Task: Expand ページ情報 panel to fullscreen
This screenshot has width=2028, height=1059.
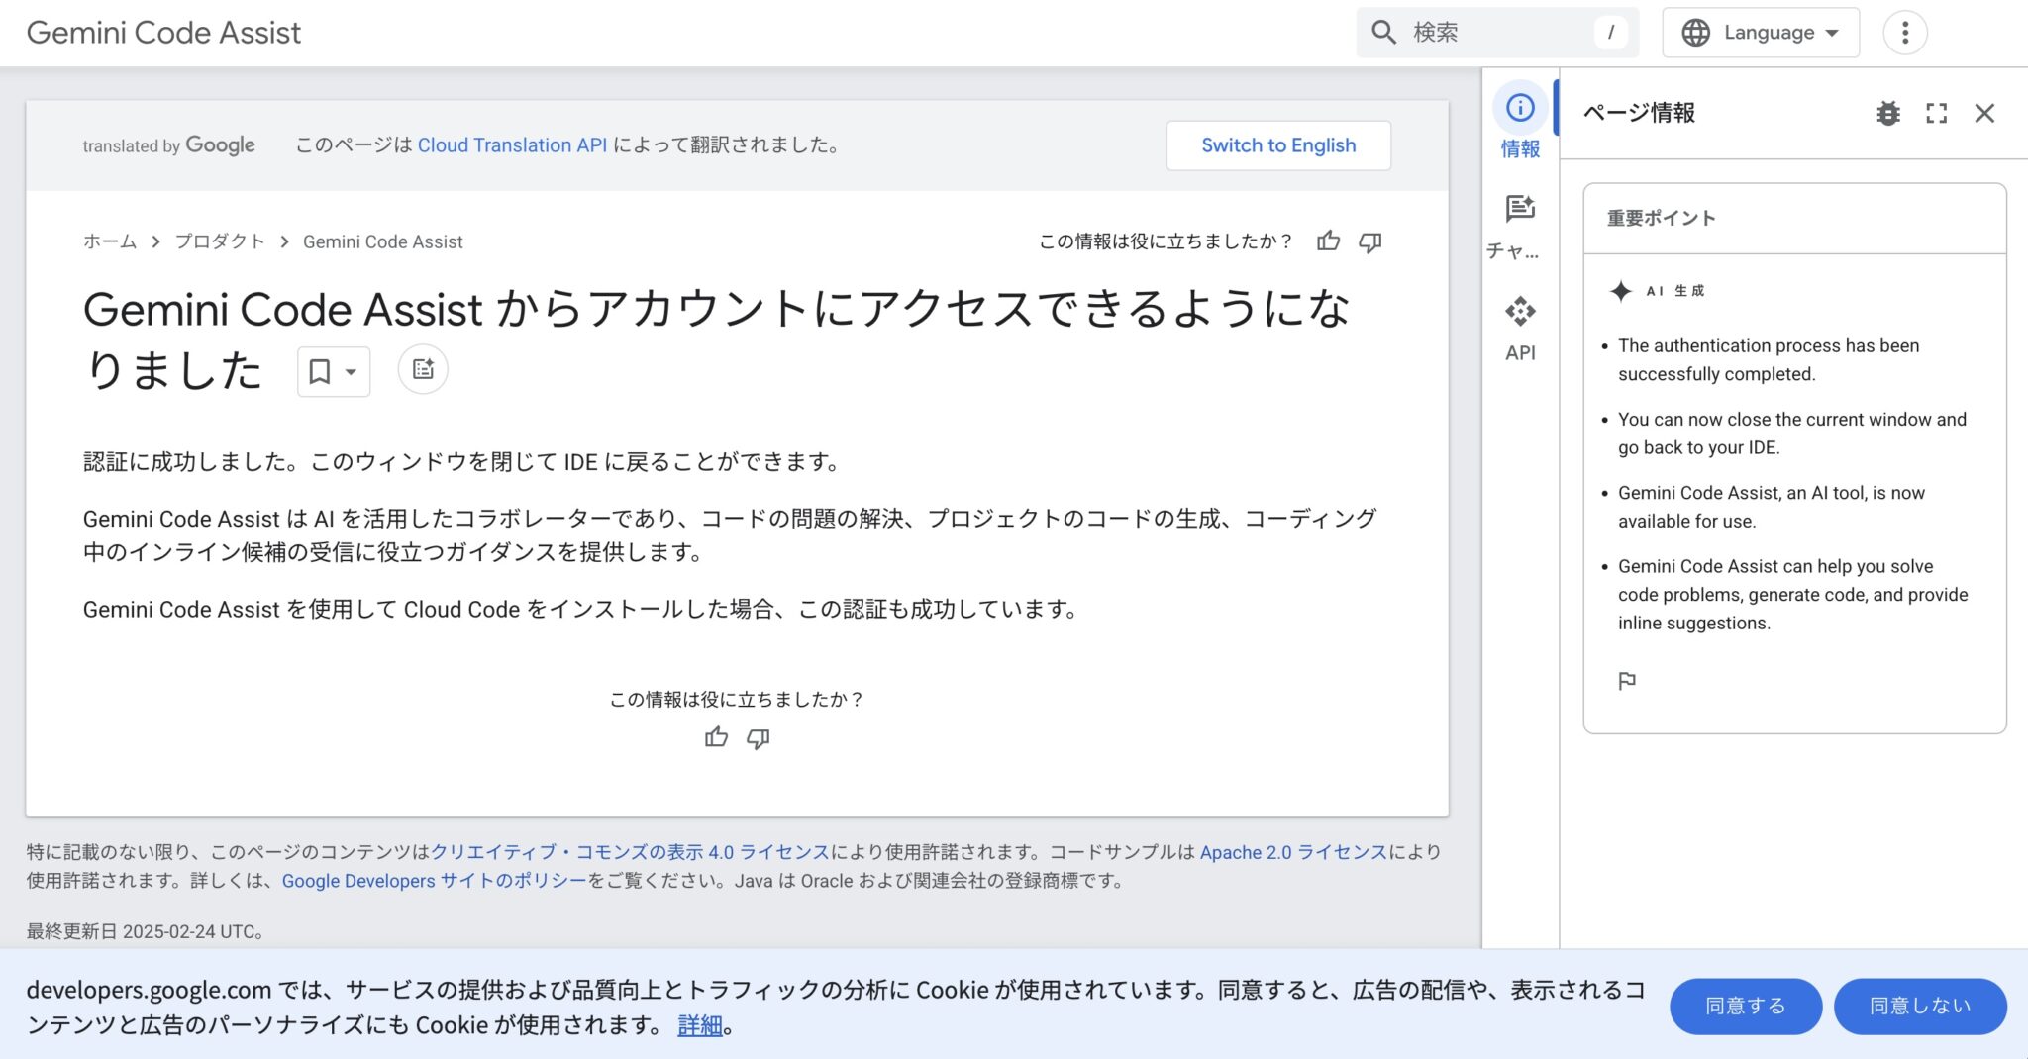Action: click(1937, 113)
